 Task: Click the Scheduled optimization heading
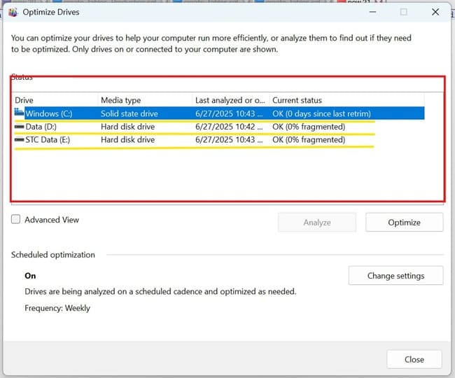(x=52, y=255)
